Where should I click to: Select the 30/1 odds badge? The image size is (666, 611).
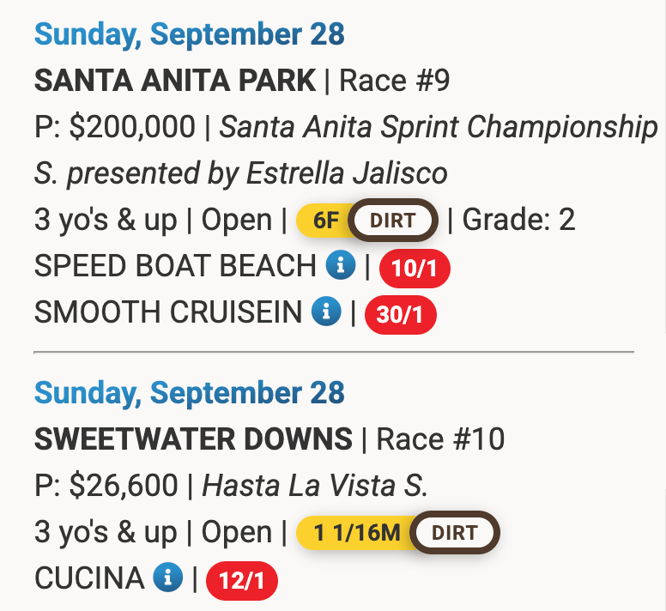point(401,316)
